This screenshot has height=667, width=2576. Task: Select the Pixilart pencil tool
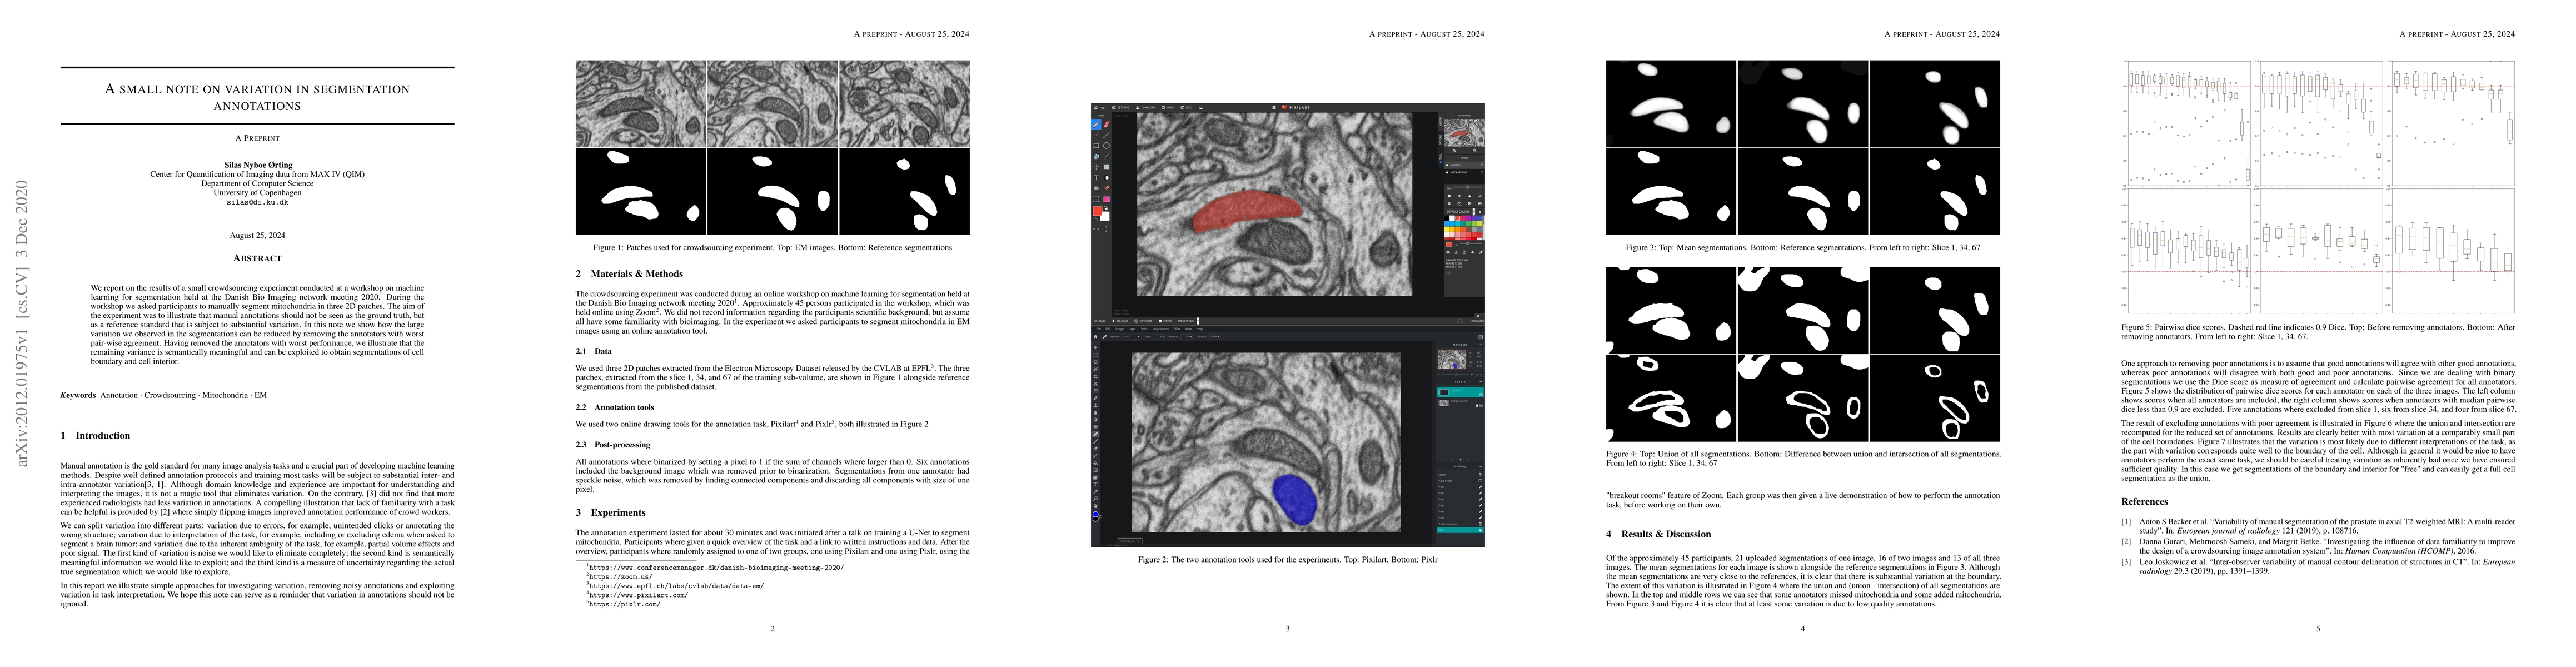1096,125
